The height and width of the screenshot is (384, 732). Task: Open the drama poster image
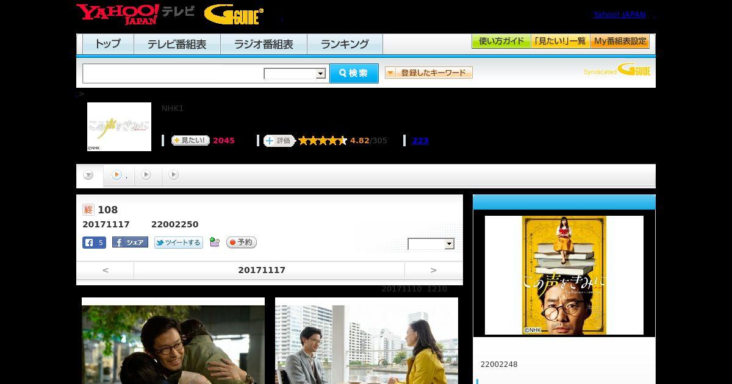pos(564,275)
